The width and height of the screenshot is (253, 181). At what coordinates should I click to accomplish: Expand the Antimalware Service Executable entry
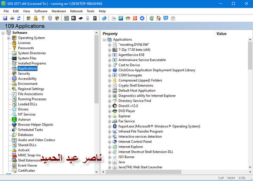click(x=110, y=60)
